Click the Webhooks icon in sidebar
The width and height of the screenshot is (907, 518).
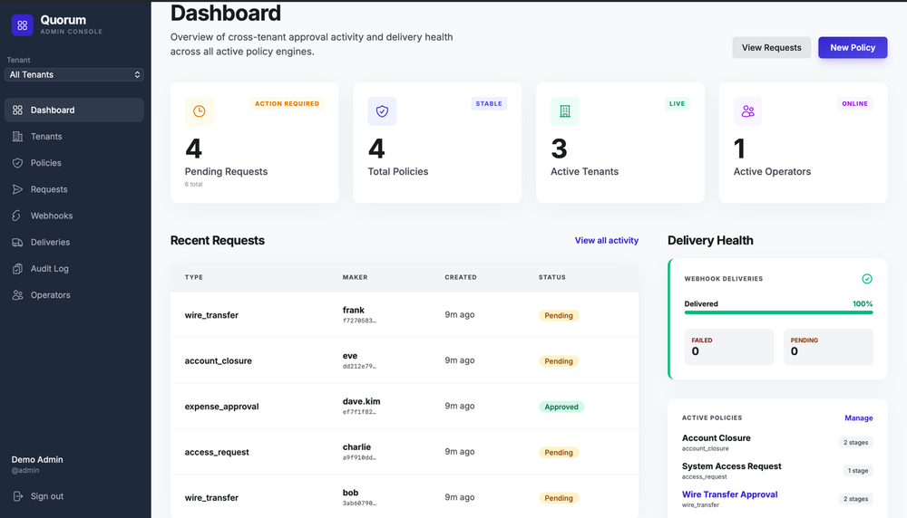pyautogui.click(x=17, y=216)
